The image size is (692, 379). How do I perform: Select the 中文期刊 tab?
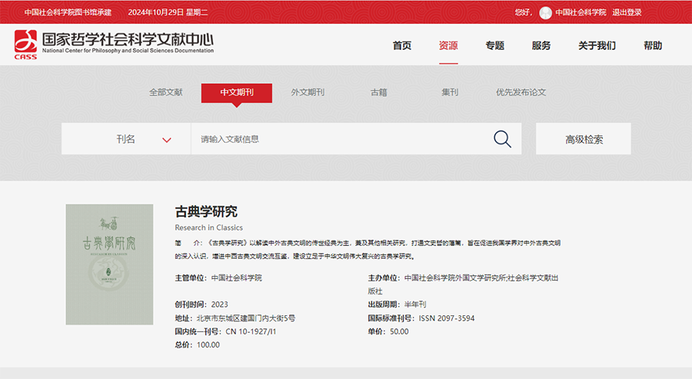click(237, 93)
